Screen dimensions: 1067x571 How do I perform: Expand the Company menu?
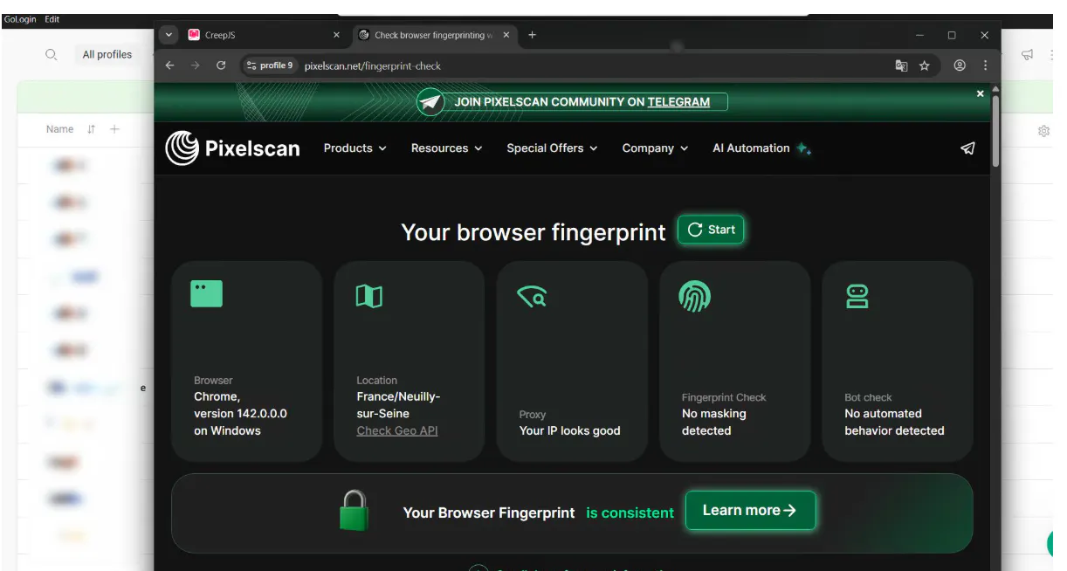tap(655, 148)
